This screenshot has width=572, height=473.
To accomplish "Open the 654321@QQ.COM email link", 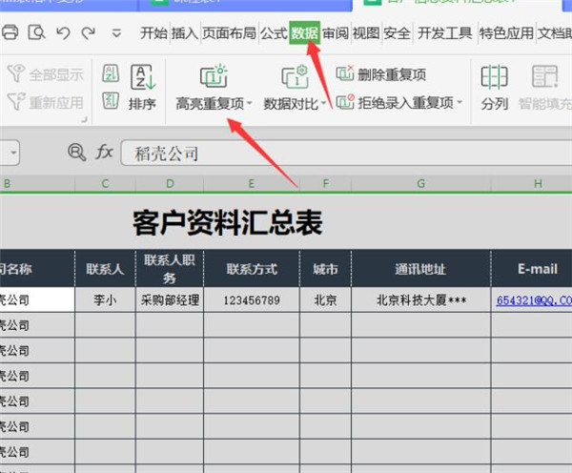I will (x=534, y=299).
